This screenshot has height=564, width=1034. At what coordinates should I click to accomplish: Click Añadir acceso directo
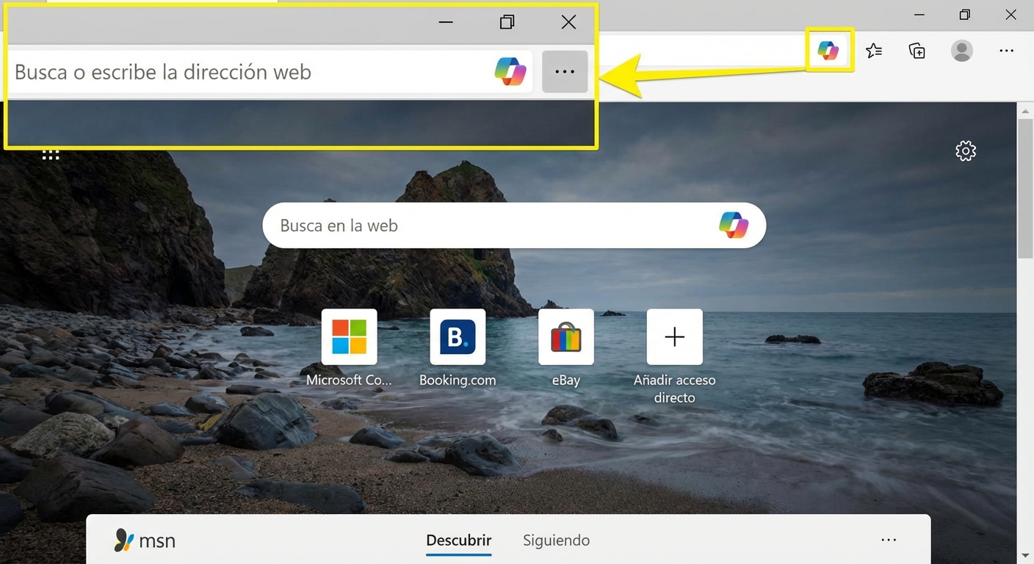pos(674,336)
